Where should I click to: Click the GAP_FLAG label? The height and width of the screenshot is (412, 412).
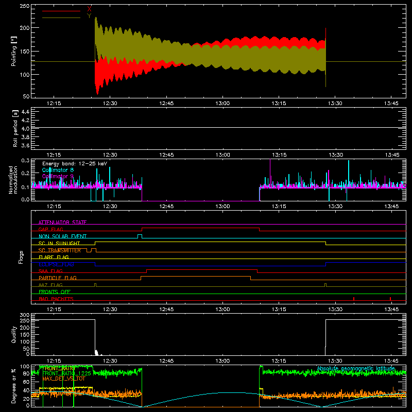coord(50,229)
